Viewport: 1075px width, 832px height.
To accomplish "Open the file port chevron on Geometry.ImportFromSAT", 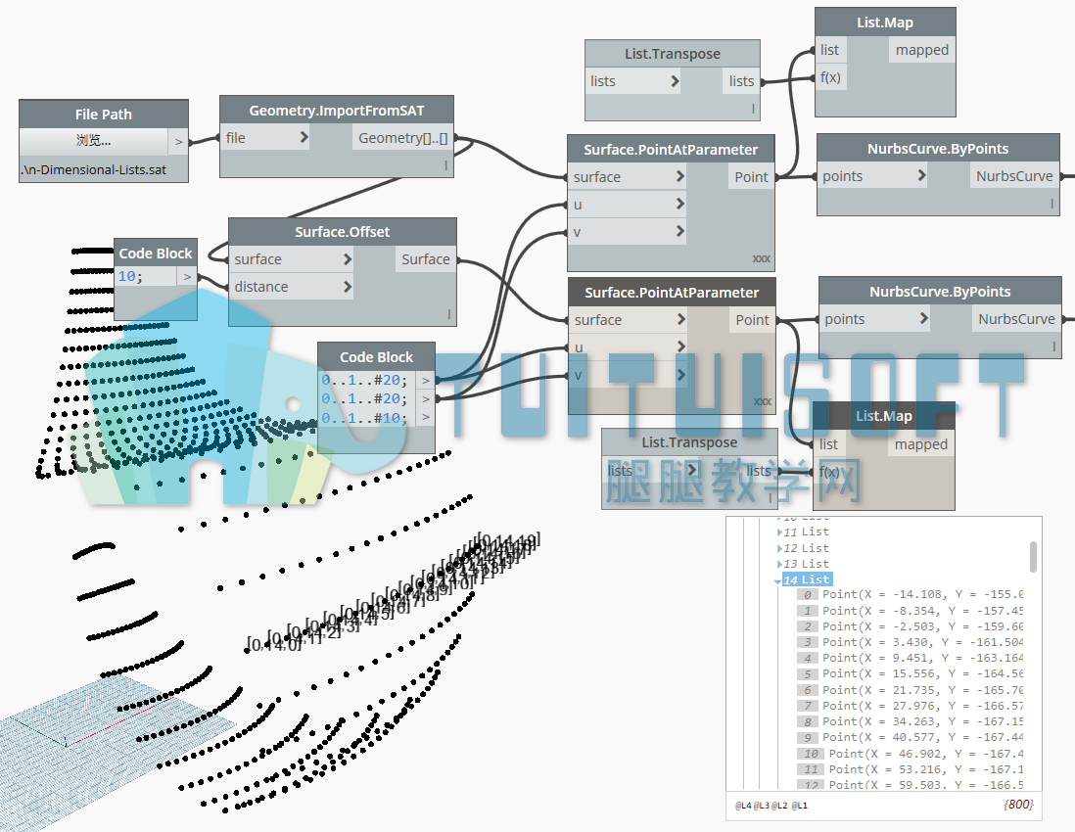I will 304,138.
